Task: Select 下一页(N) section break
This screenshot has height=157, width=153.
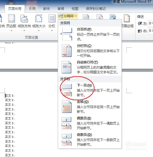Action: pos(90,90)
